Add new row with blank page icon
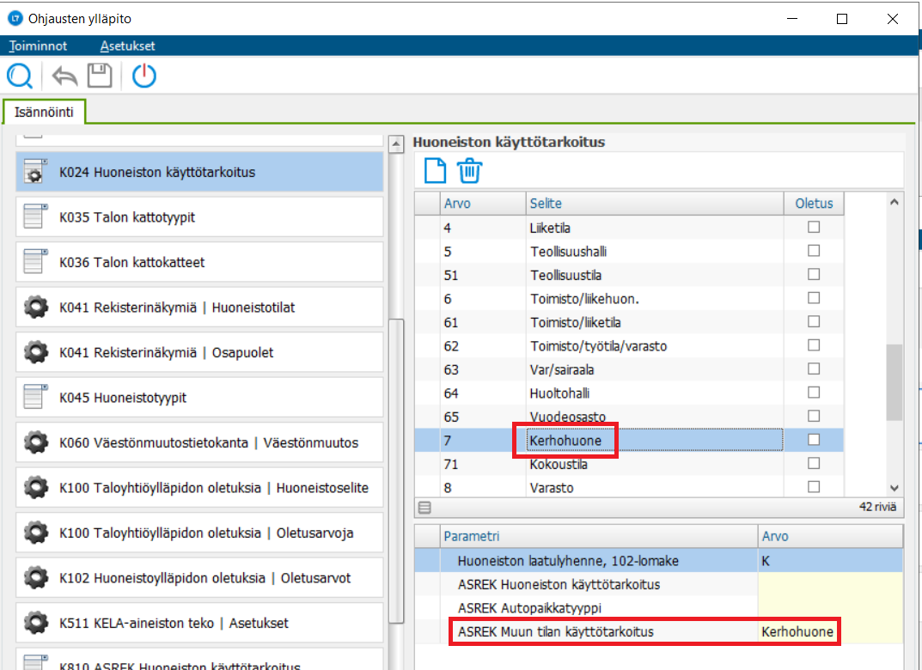 coord(436,171)
